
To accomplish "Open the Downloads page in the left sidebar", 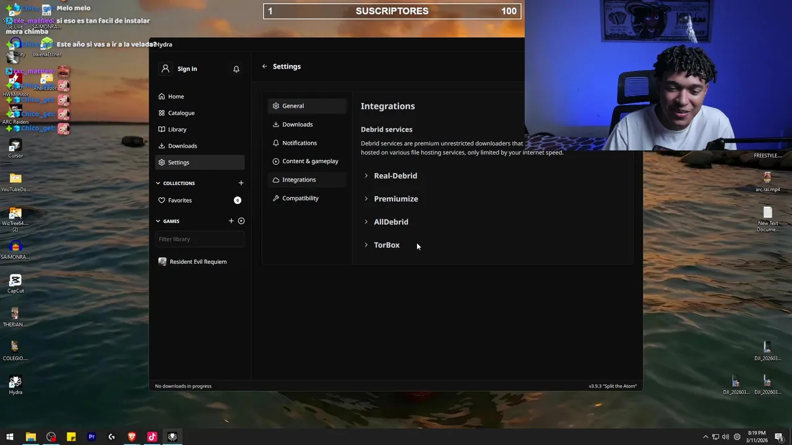I will pos(200,146).
